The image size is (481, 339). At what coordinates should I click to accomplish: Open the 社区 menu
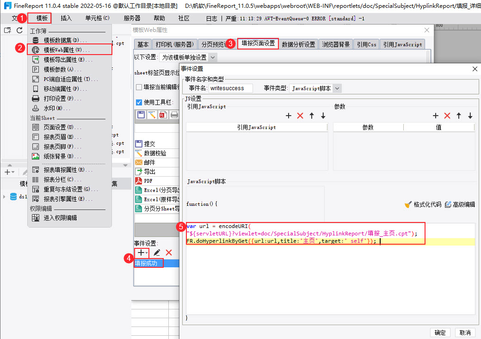point(184,18)
